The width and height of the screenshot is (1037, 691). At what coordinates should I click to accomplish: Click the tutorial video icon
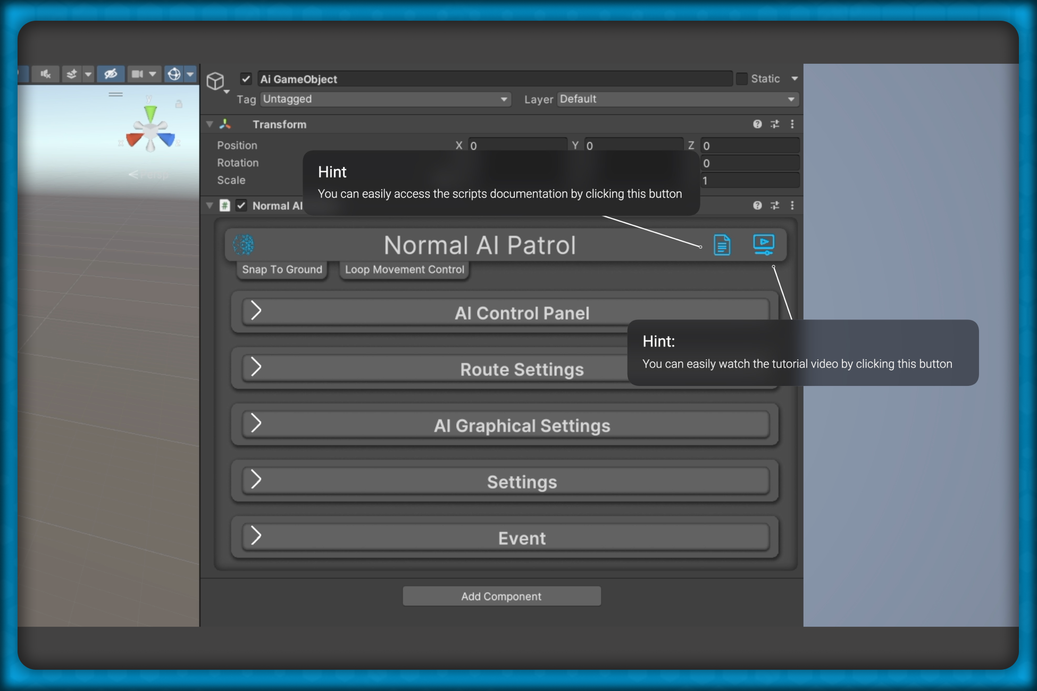pos(763,245)
